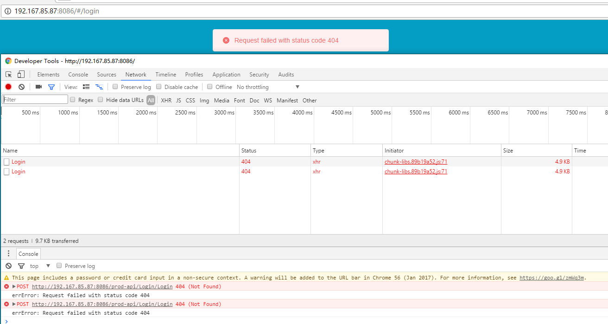608x324 pixels.
Task: Filter requests by Manifest type
Action: click(x=287, y=100)
